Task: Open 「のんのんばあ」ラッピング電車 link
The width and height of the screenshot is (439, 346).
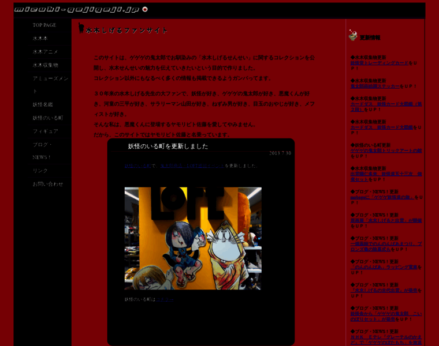Action: coord(384,267)
